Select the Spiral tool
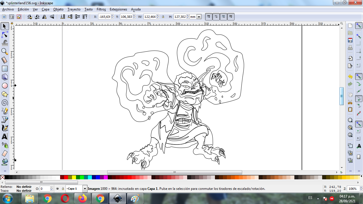Viewport: 363px width, 204px height. (x=5, y=103)
